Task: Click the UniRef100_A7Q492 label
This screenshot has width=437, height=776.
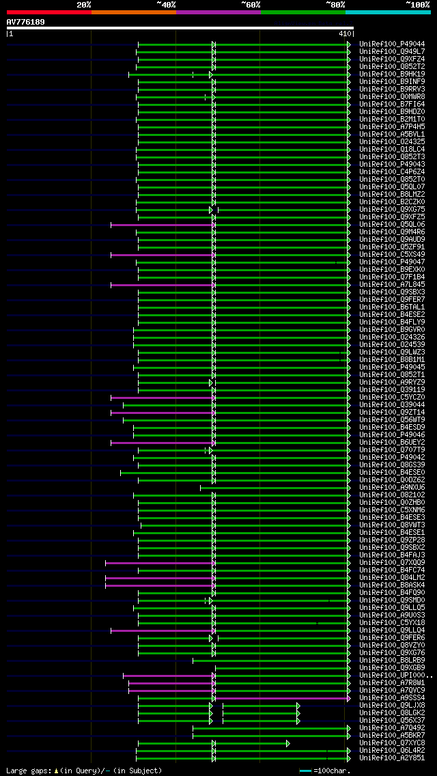Action: [x=392, y=728]
